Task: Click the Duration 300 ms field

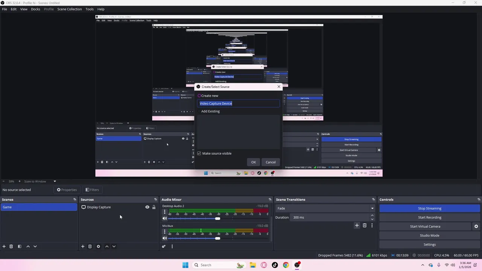Action: (330, 217)
